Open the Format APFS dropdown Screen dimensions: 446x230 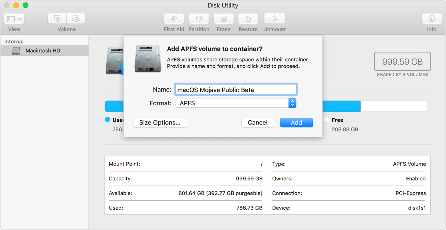pyautogui.click(x=236, y=103)
